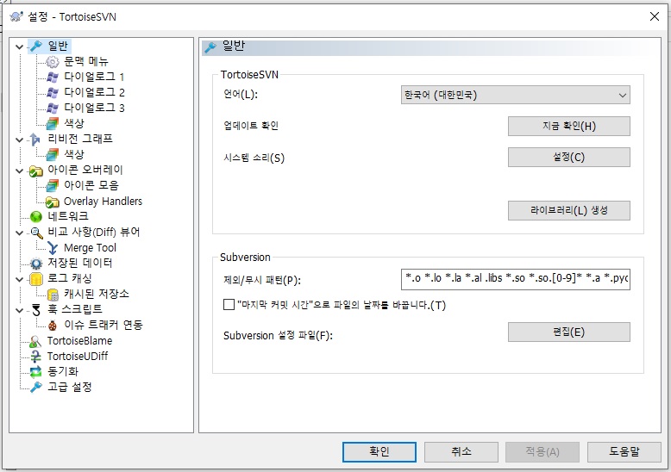Click the 동기화 sync arrows icon

[x=36, y=372]
